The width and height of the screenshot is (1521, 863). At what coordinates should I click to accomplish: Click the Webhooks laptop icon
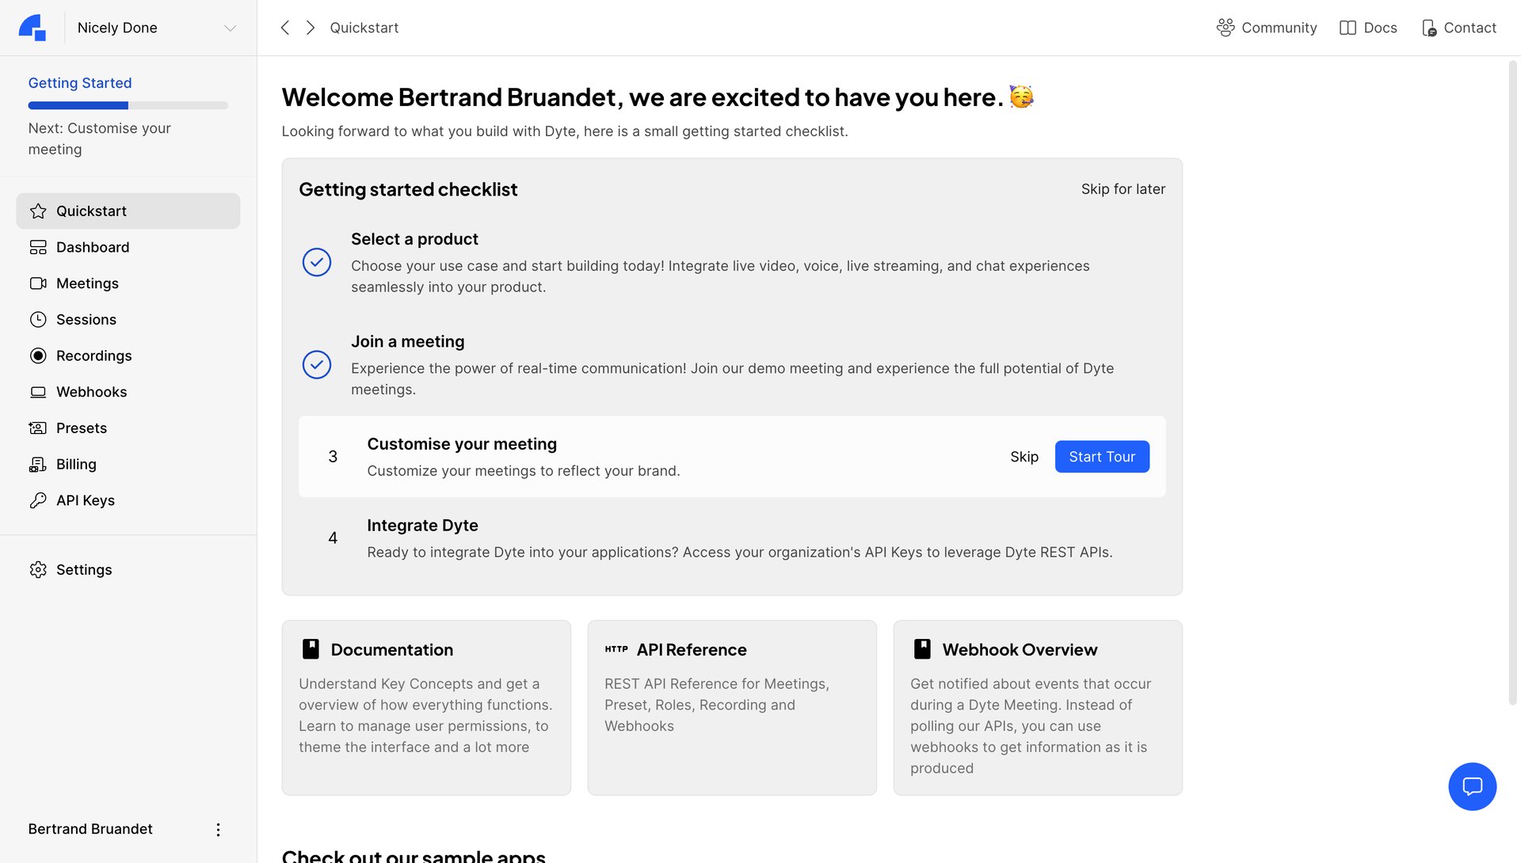pos(38,392)
